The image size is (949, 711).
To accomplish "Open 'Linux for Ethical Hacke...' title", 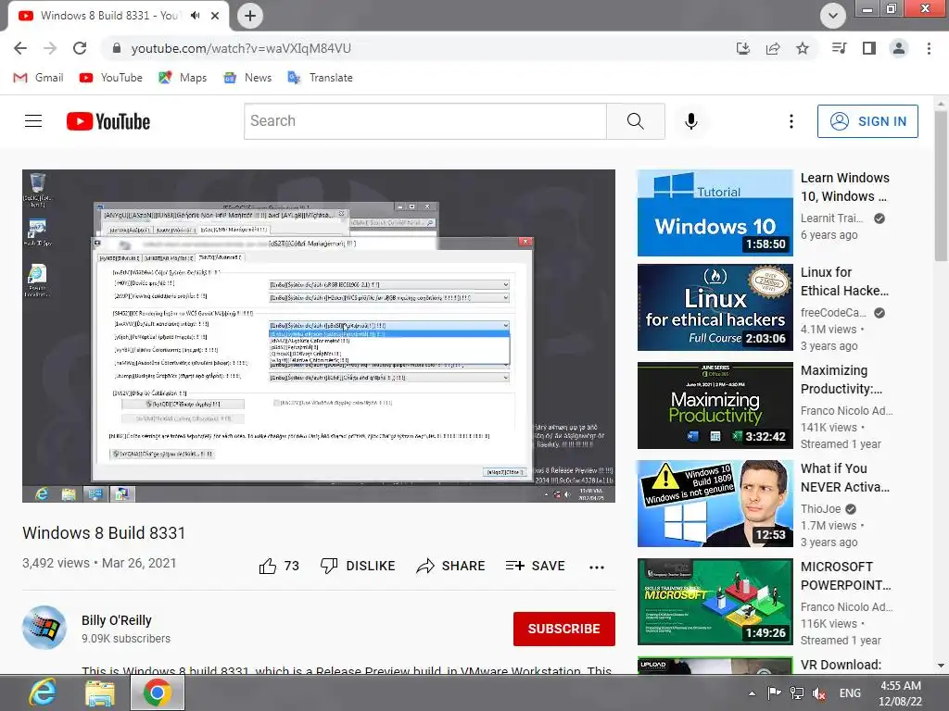I will click(x=845, y=281).
